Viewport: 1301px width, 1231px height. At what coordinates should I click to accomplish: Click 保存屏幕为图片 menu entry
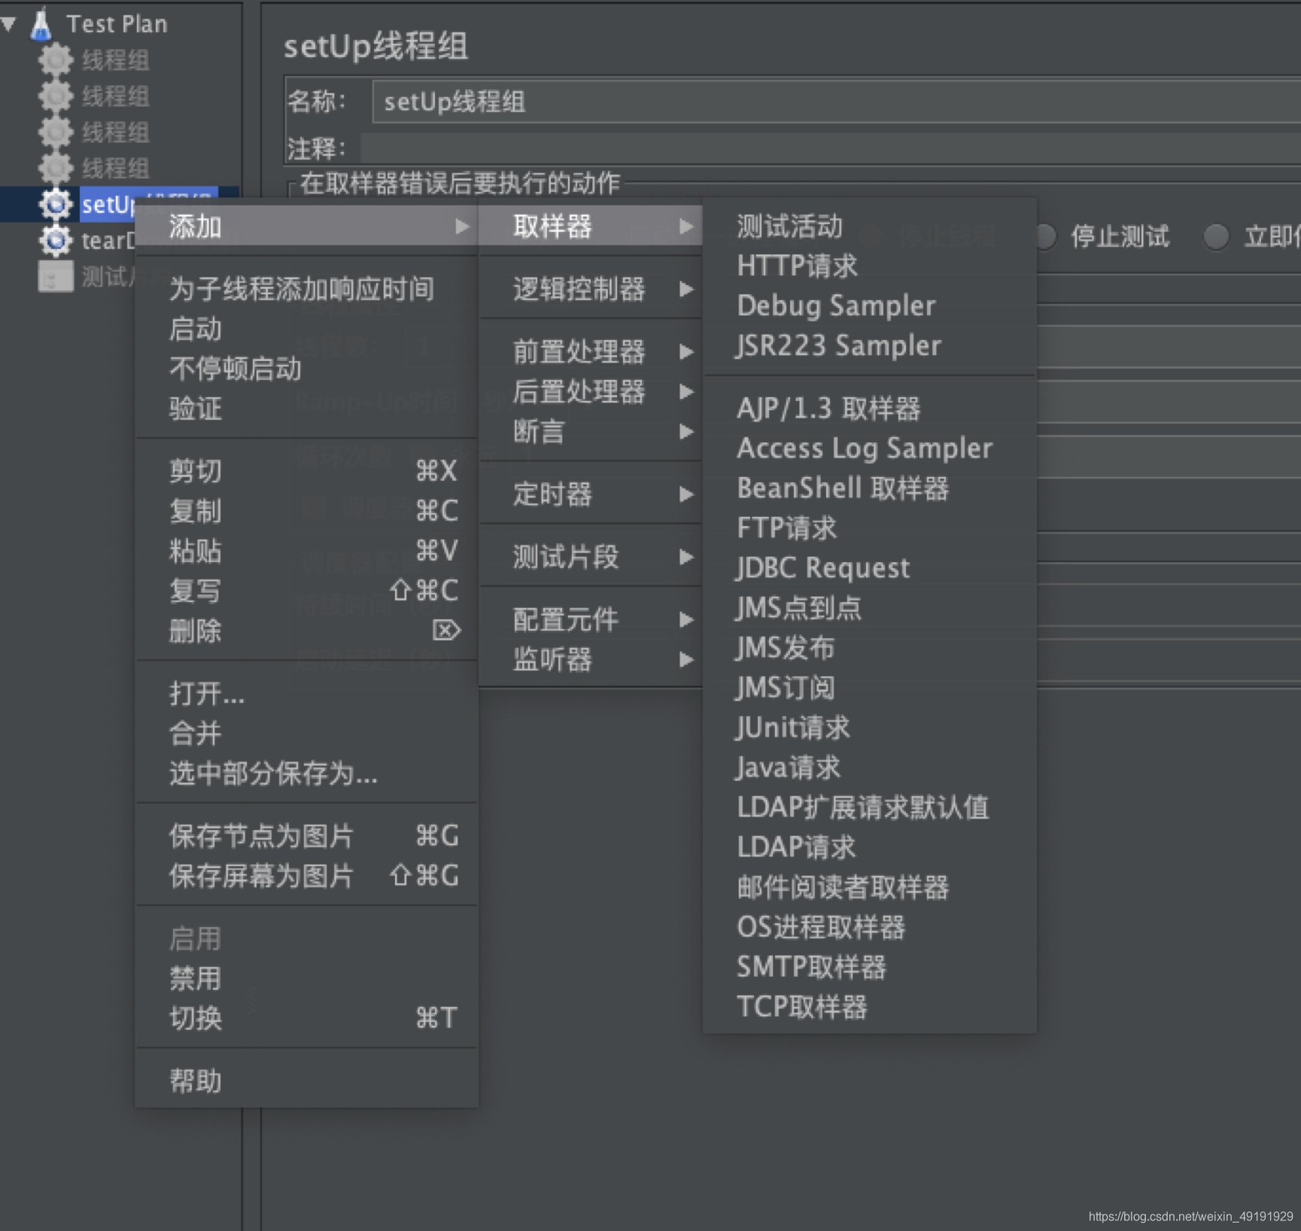pyautogui.click(x=306, y=876)
